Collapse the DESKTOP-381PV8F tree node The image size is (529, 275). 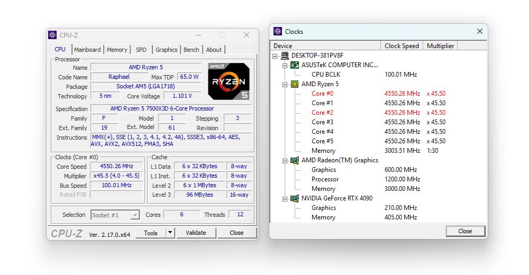275,56
